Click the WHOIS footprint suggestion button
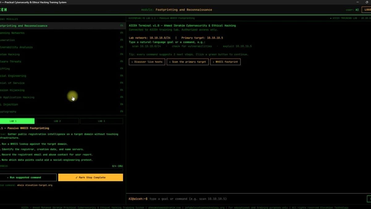Viewport: 371px width, 209px height. (225, 62)
